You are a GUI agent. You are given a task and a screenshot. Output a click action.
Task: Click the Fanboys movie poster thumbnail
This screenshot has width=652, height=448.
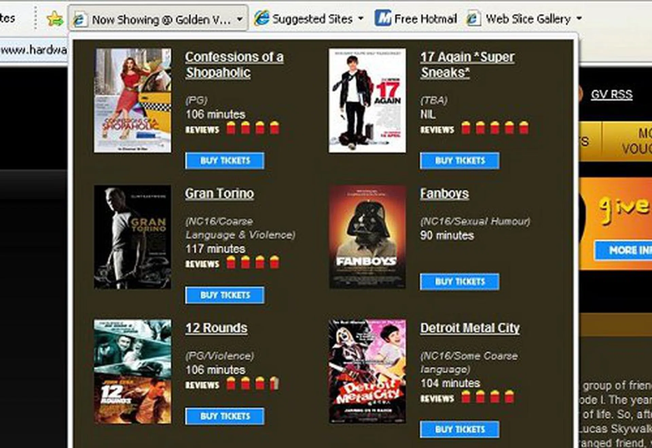click(367, 237)
